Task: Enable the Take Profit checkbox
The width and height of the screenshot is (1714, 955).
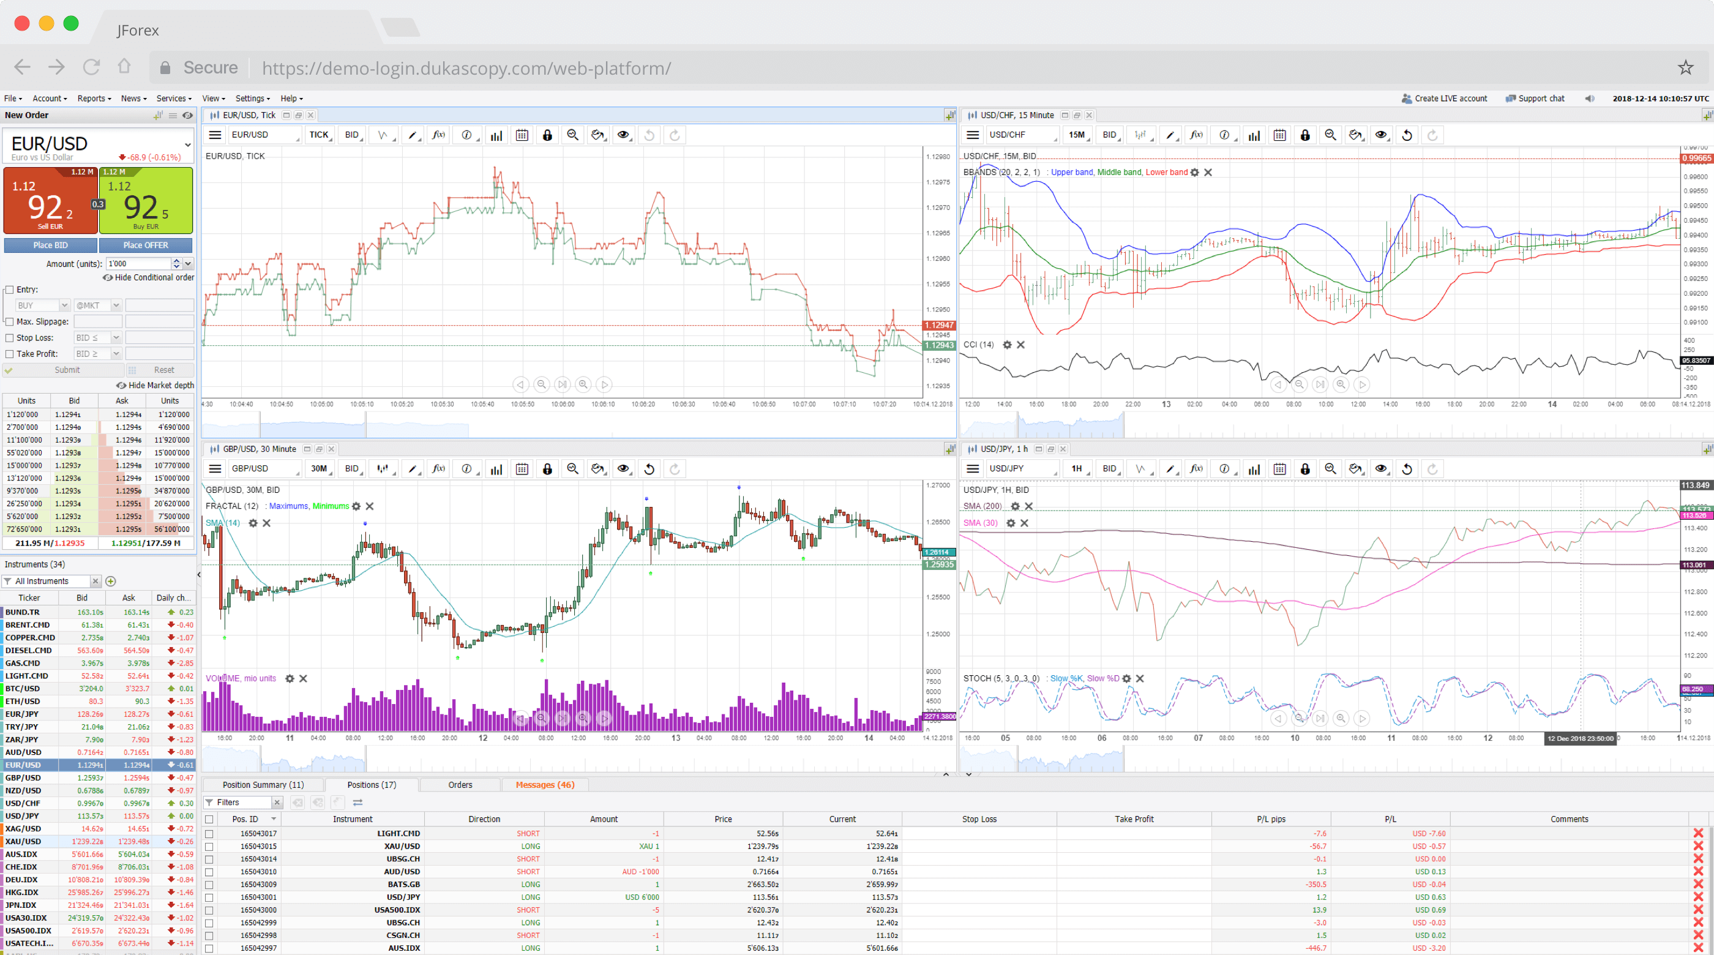Action: click(10, 354)
